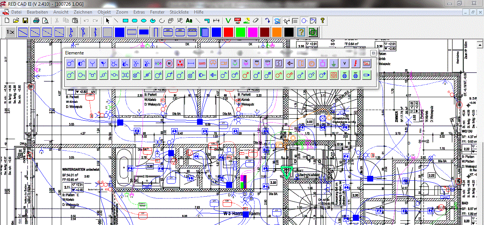Choose the cyan rectangle drawing tool
This screenshot has height=225, width=484.
126,20
